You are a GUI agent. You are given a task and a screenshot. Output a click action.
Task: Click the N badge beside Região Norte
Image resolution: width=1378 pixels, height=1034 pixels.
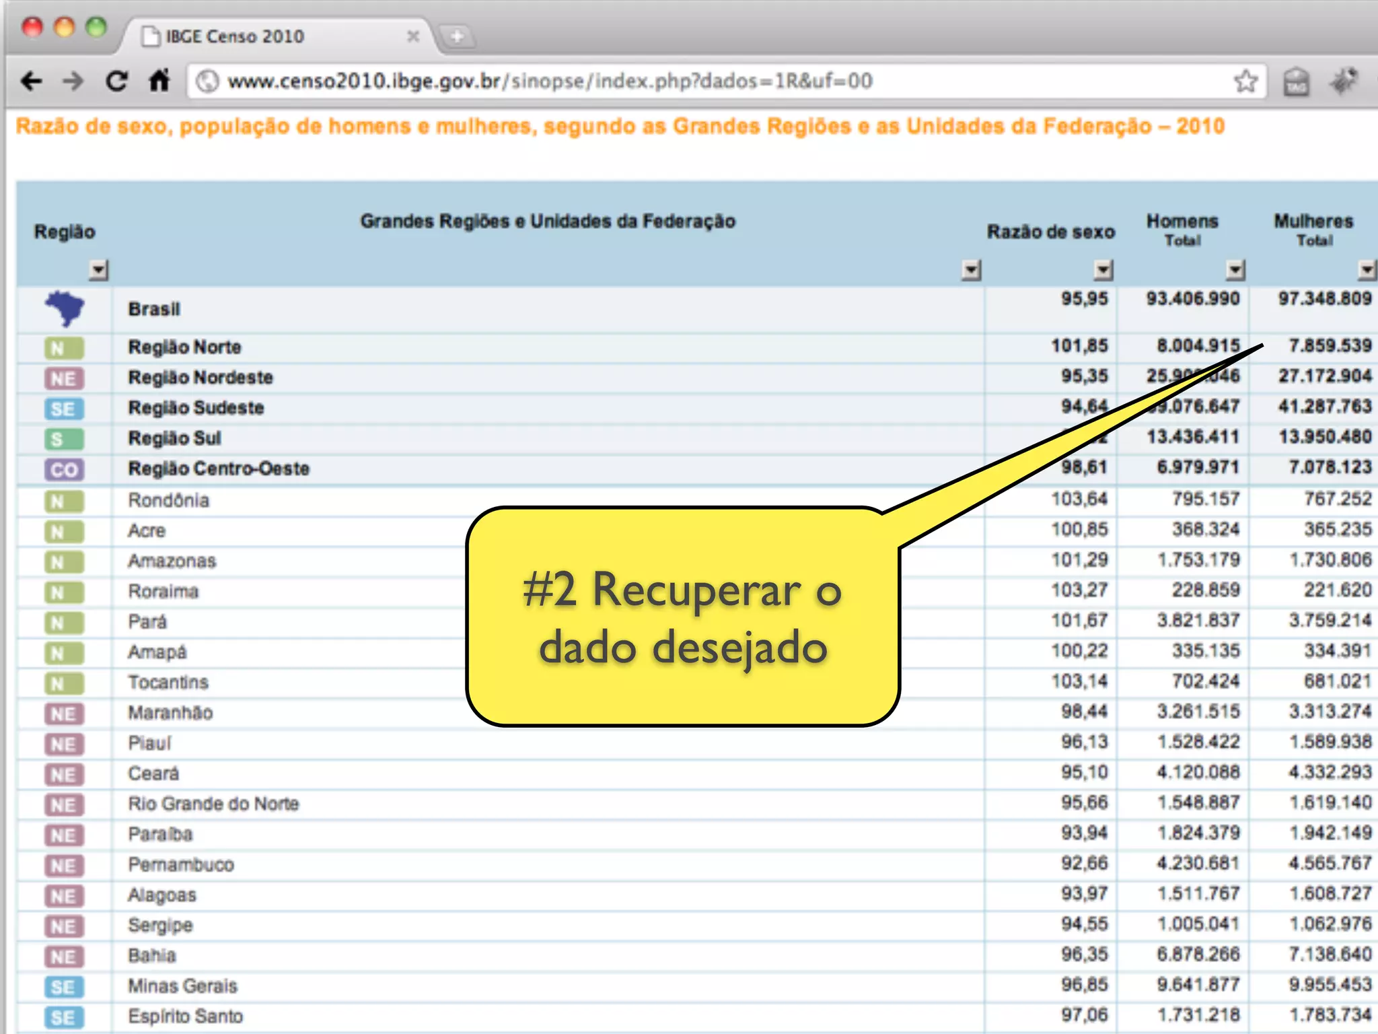[x=64, y=348]
